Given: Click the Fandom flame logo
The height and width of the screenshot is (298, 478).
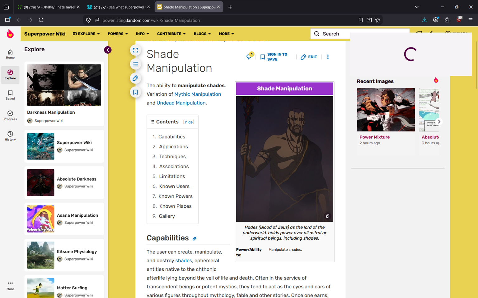Looking at the screenshot, I should [x=10, y=34].
